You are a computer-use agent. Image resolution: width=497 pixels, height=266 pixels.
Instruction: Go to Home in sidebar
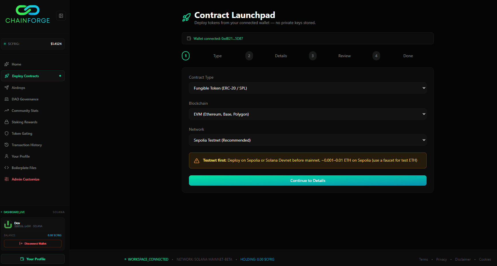pos(33,64)
